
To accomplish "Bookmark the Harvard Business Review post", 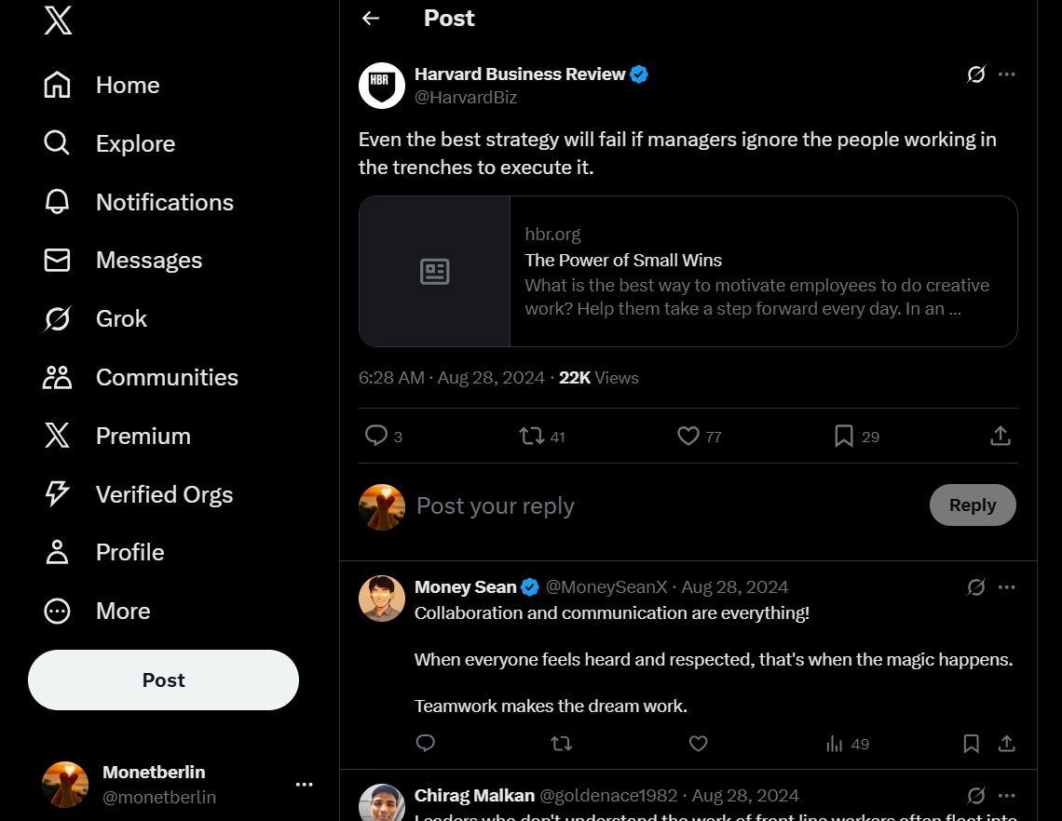I will pos(844,436).
